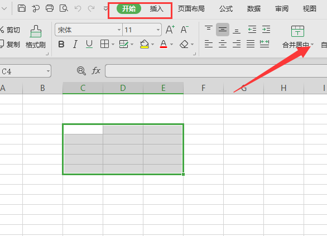Click the Merge and Center icon
327x236 pixels.
click(297, 31)
